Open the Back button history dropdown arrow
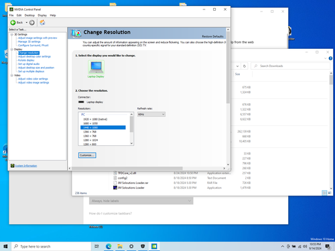The width and height of the screenshot is (335, 251). point(26,23)
